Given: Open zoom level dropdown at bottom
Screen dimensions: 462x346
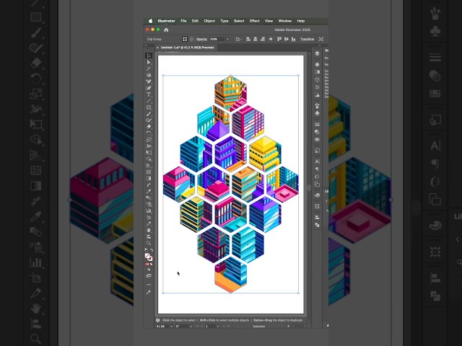Looking at the screenshot, I should click(x=171, y=327).
